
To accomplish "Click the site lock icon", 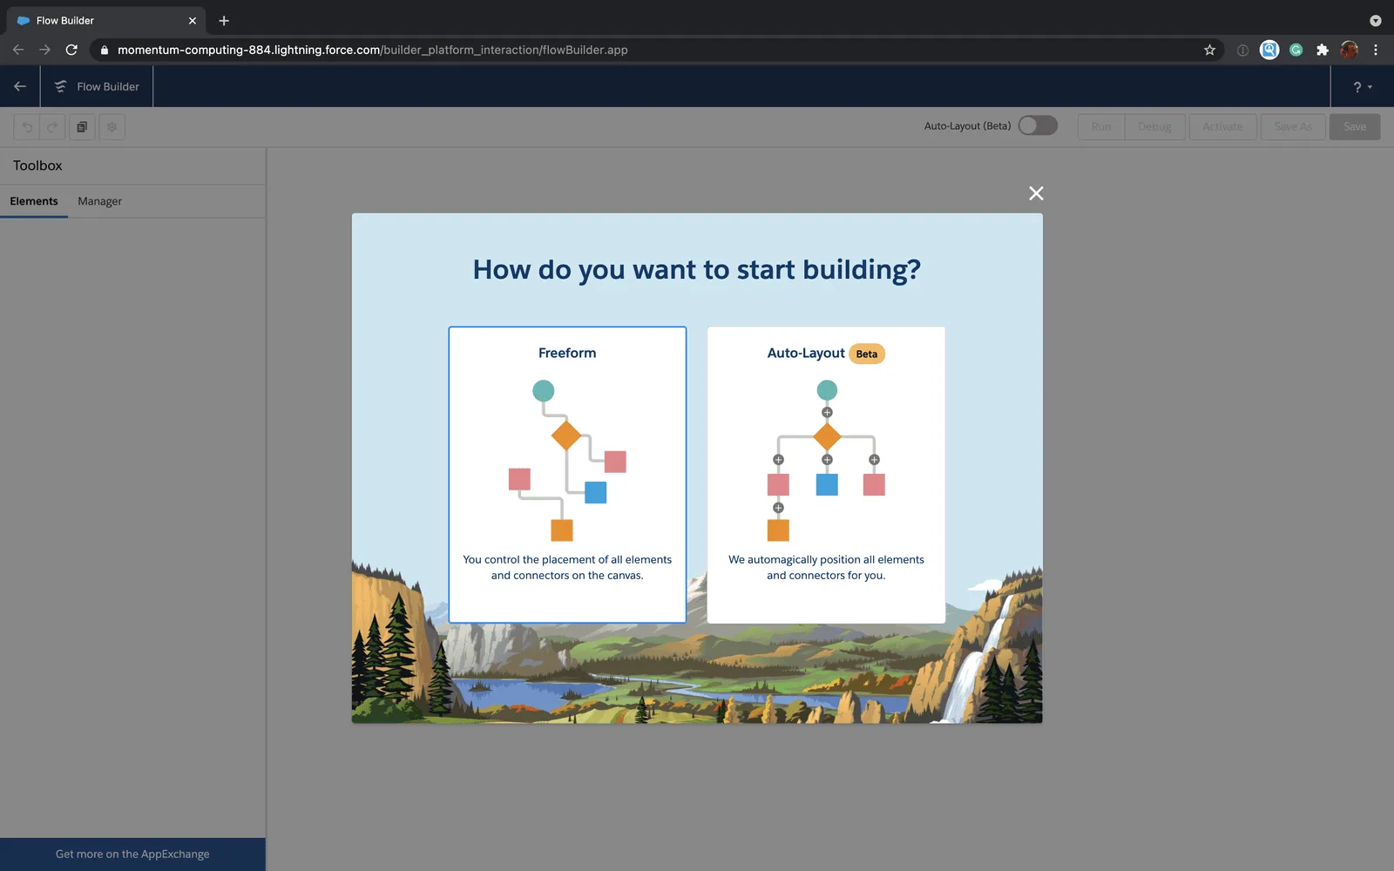I will [104, 50].
